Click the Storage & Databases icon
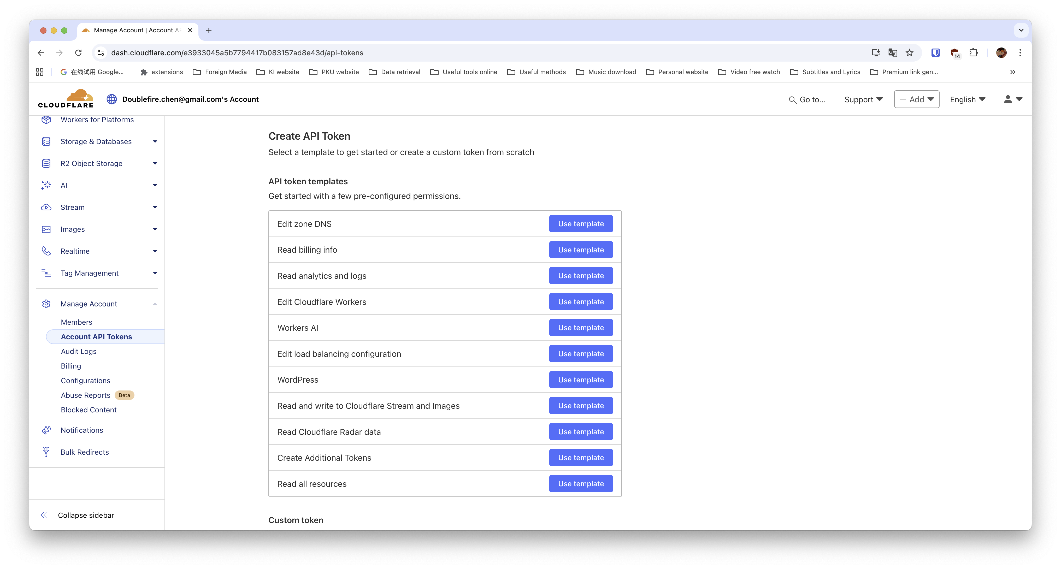This screenshot has width=1061, height=569. (x=46, y=142)
